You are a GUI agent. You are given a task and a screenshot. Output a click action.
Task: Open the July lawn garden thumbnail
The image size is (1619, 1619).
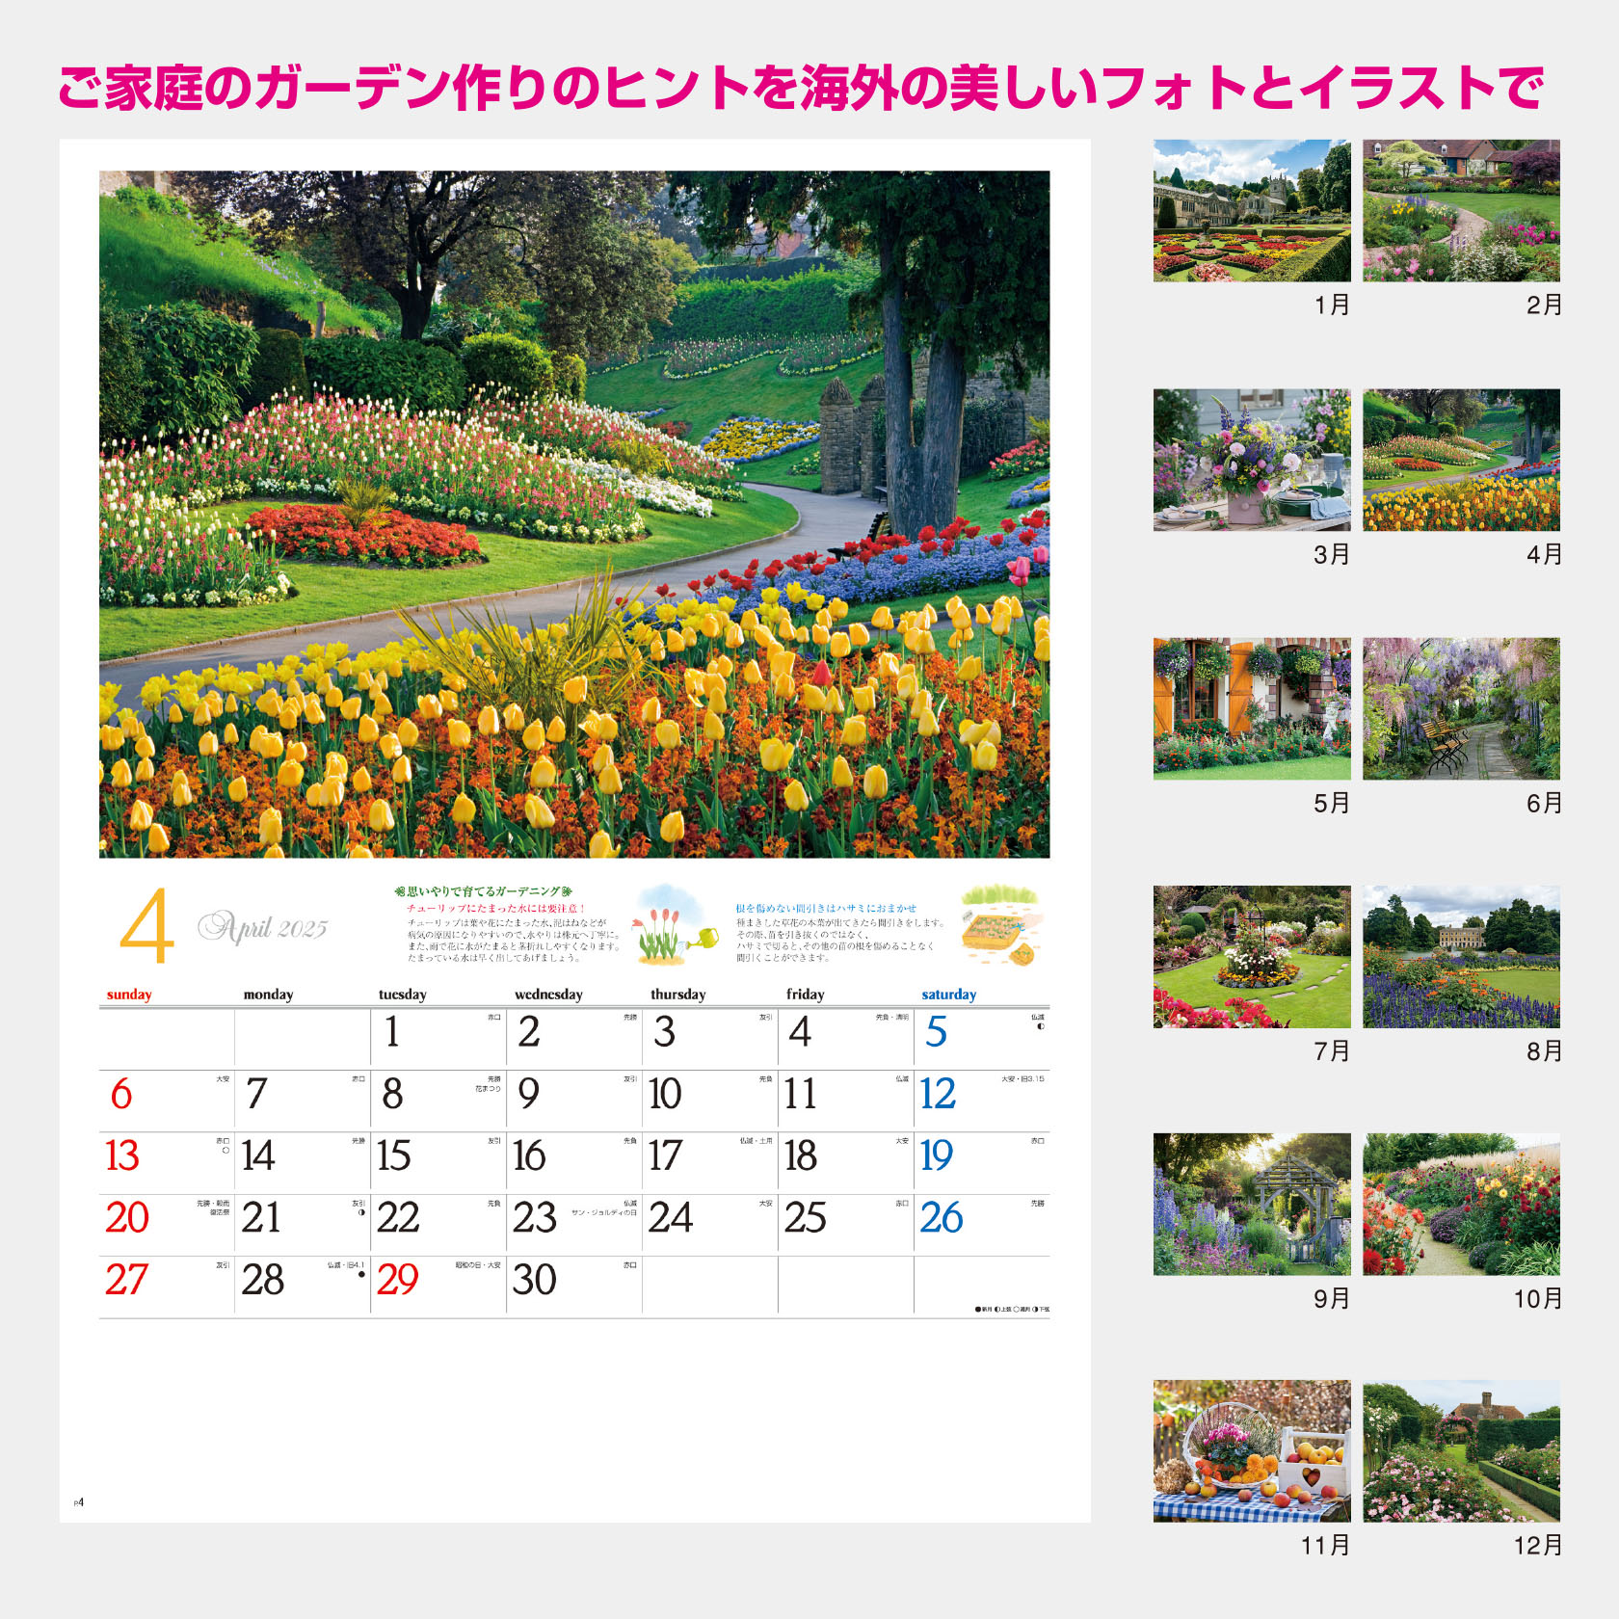[1252, 957]
